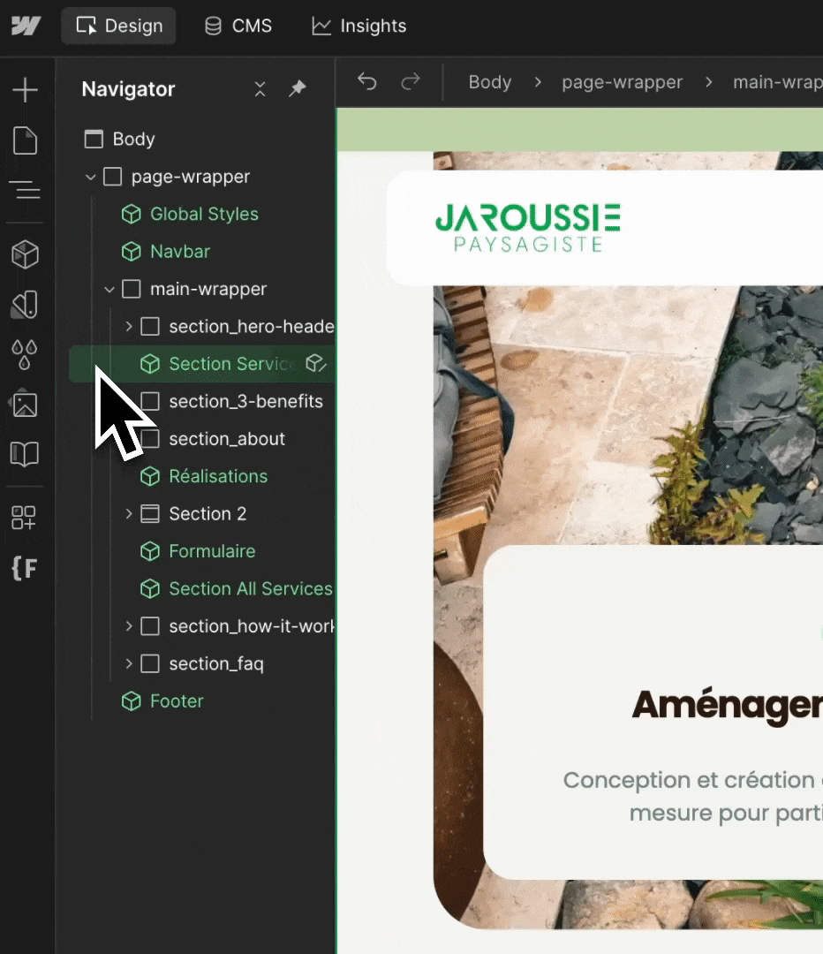Select the Global Styles component

pyautogui.click(x=202, y=214)
